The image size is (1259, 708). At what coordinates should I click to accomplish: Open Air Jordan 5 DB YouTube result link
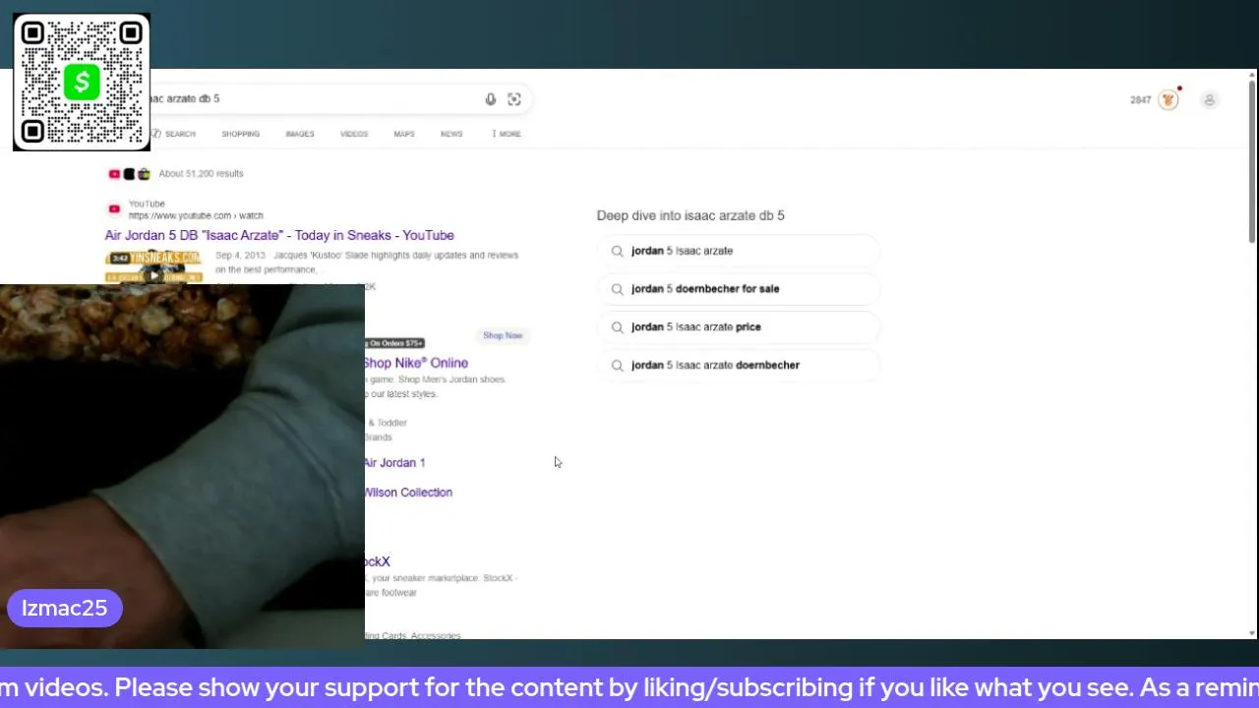coord(279,236)
